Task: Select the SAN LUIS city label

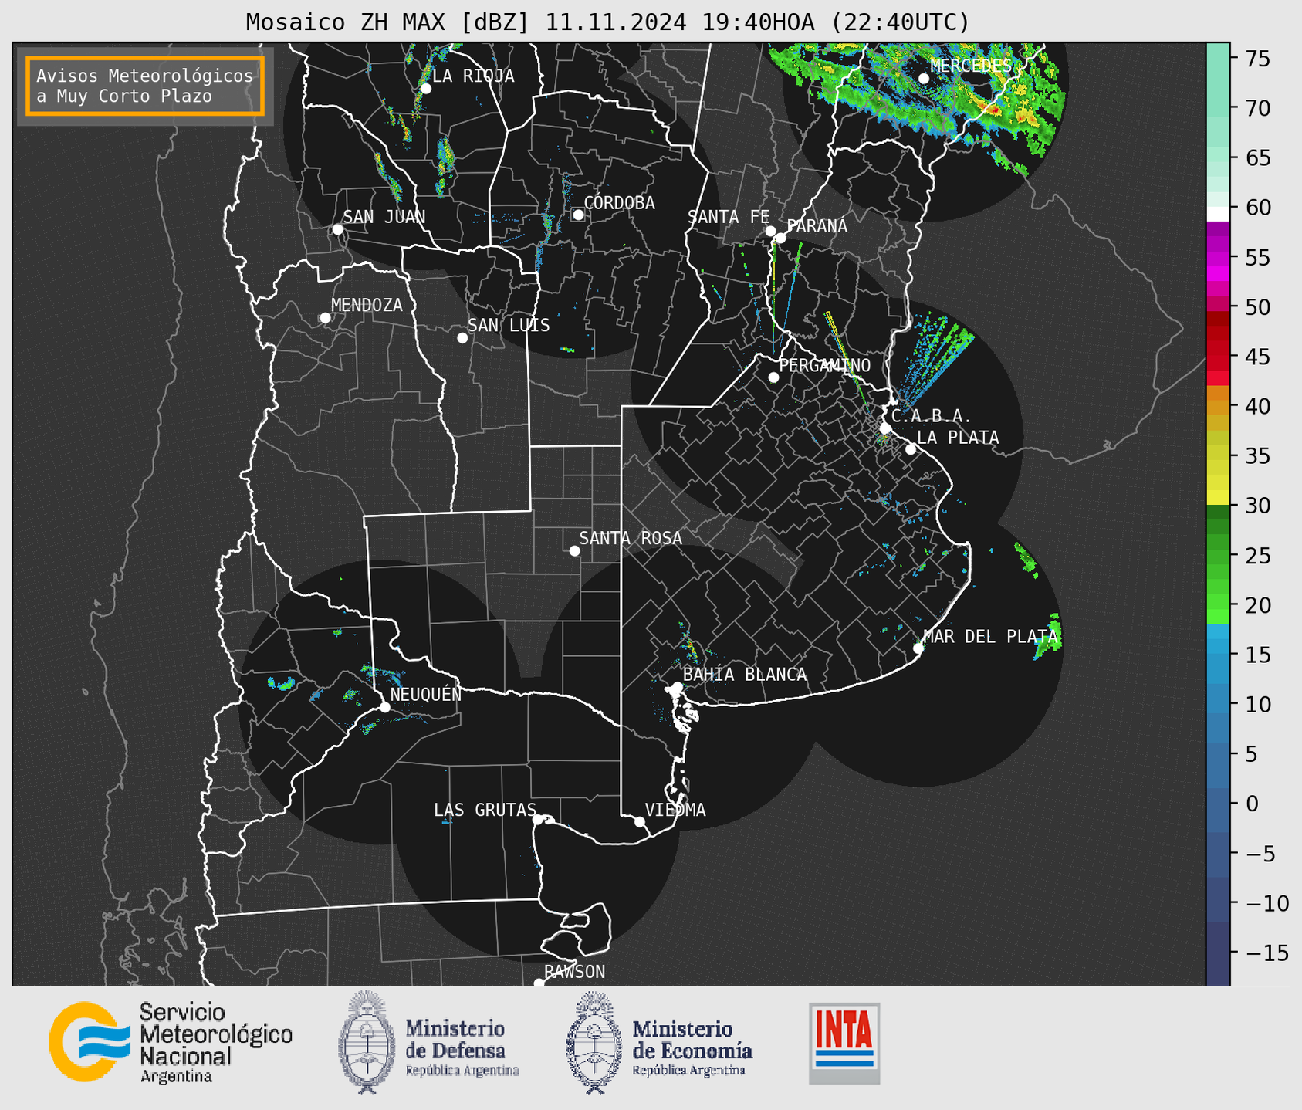Action: pyautogui.click(x=509, y=325)
